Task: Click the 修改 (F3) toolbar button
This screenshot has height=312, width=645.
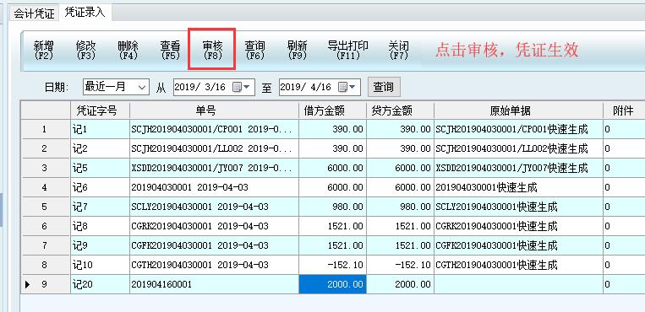Action: (x=85, y=50)
